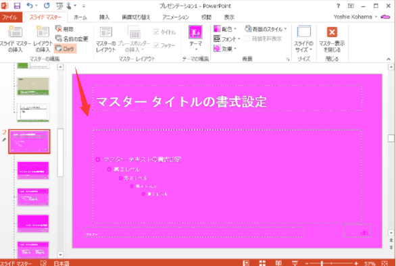
Task: Switch to Normal view icon in status bar
Action: [x=246, y=263]
